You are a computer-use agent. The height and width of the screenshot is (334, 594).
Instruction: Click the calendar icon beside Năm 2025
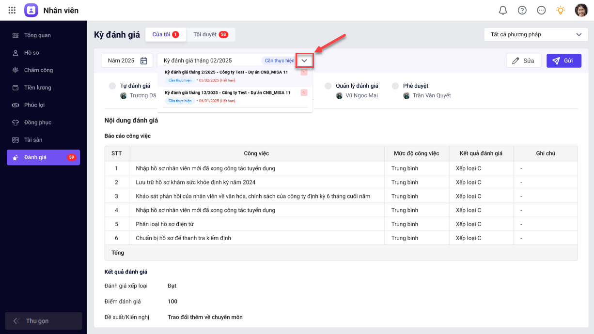(144, 61)
